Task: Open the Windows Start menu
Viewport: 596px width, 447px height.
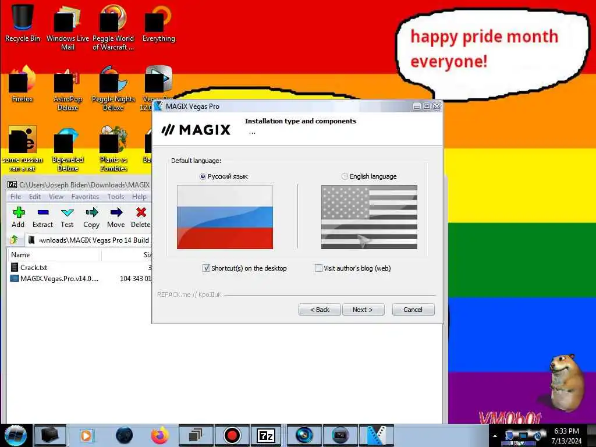Action: click(x=15, y=435)
